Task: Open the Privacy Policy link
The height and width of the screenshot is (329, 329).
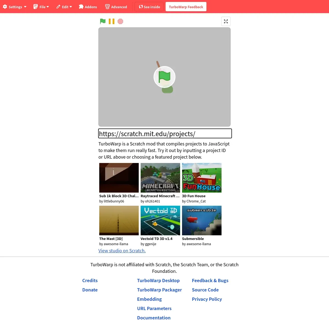Action: [x=207, y=299]
